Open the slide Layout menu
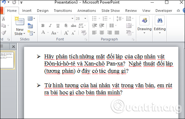185x119 pixels. 31,19
